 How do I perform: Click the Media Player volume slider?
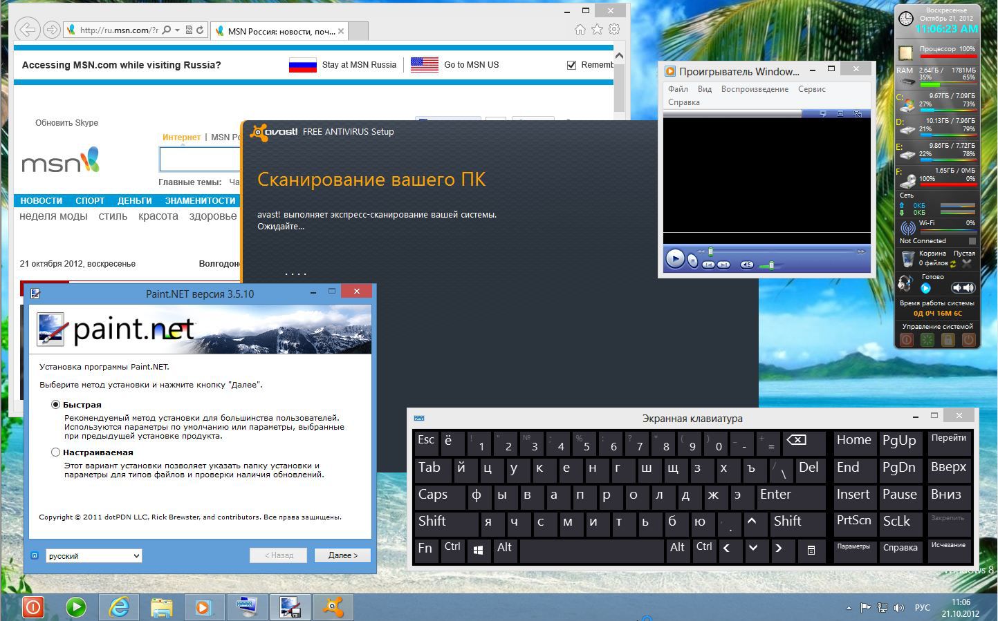pyautogui.click(x=771, y=265)
